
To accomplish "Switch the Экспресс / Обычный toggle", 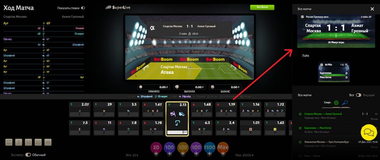I will click(x=28, y=155).
